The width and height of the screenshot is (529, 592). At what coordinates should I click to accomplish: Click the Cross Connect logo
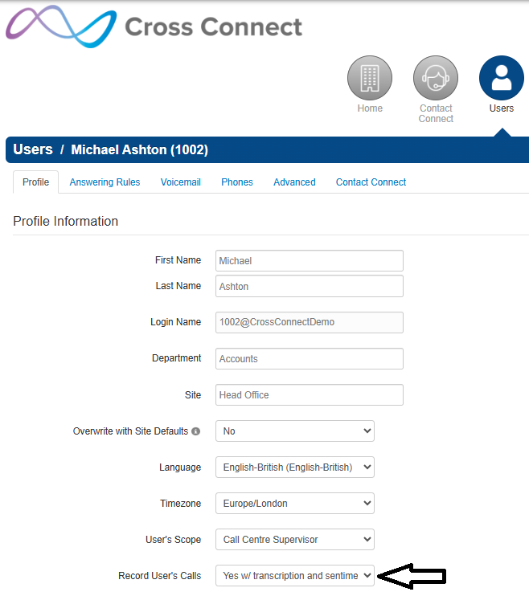[x=154, y=27]
